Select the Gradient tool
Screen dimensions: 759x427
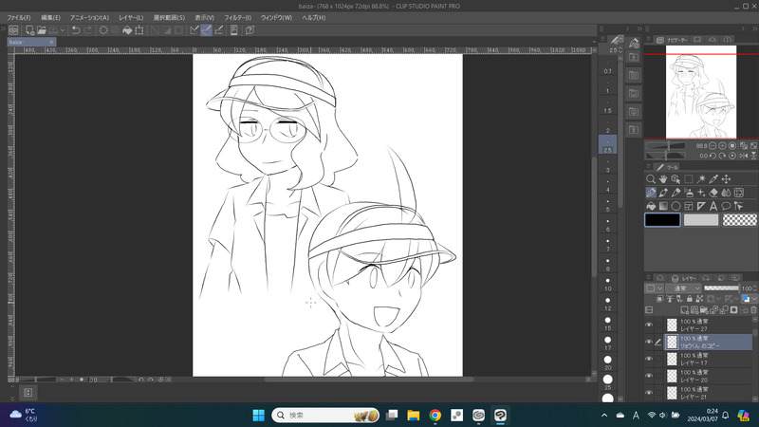(663, 206)
